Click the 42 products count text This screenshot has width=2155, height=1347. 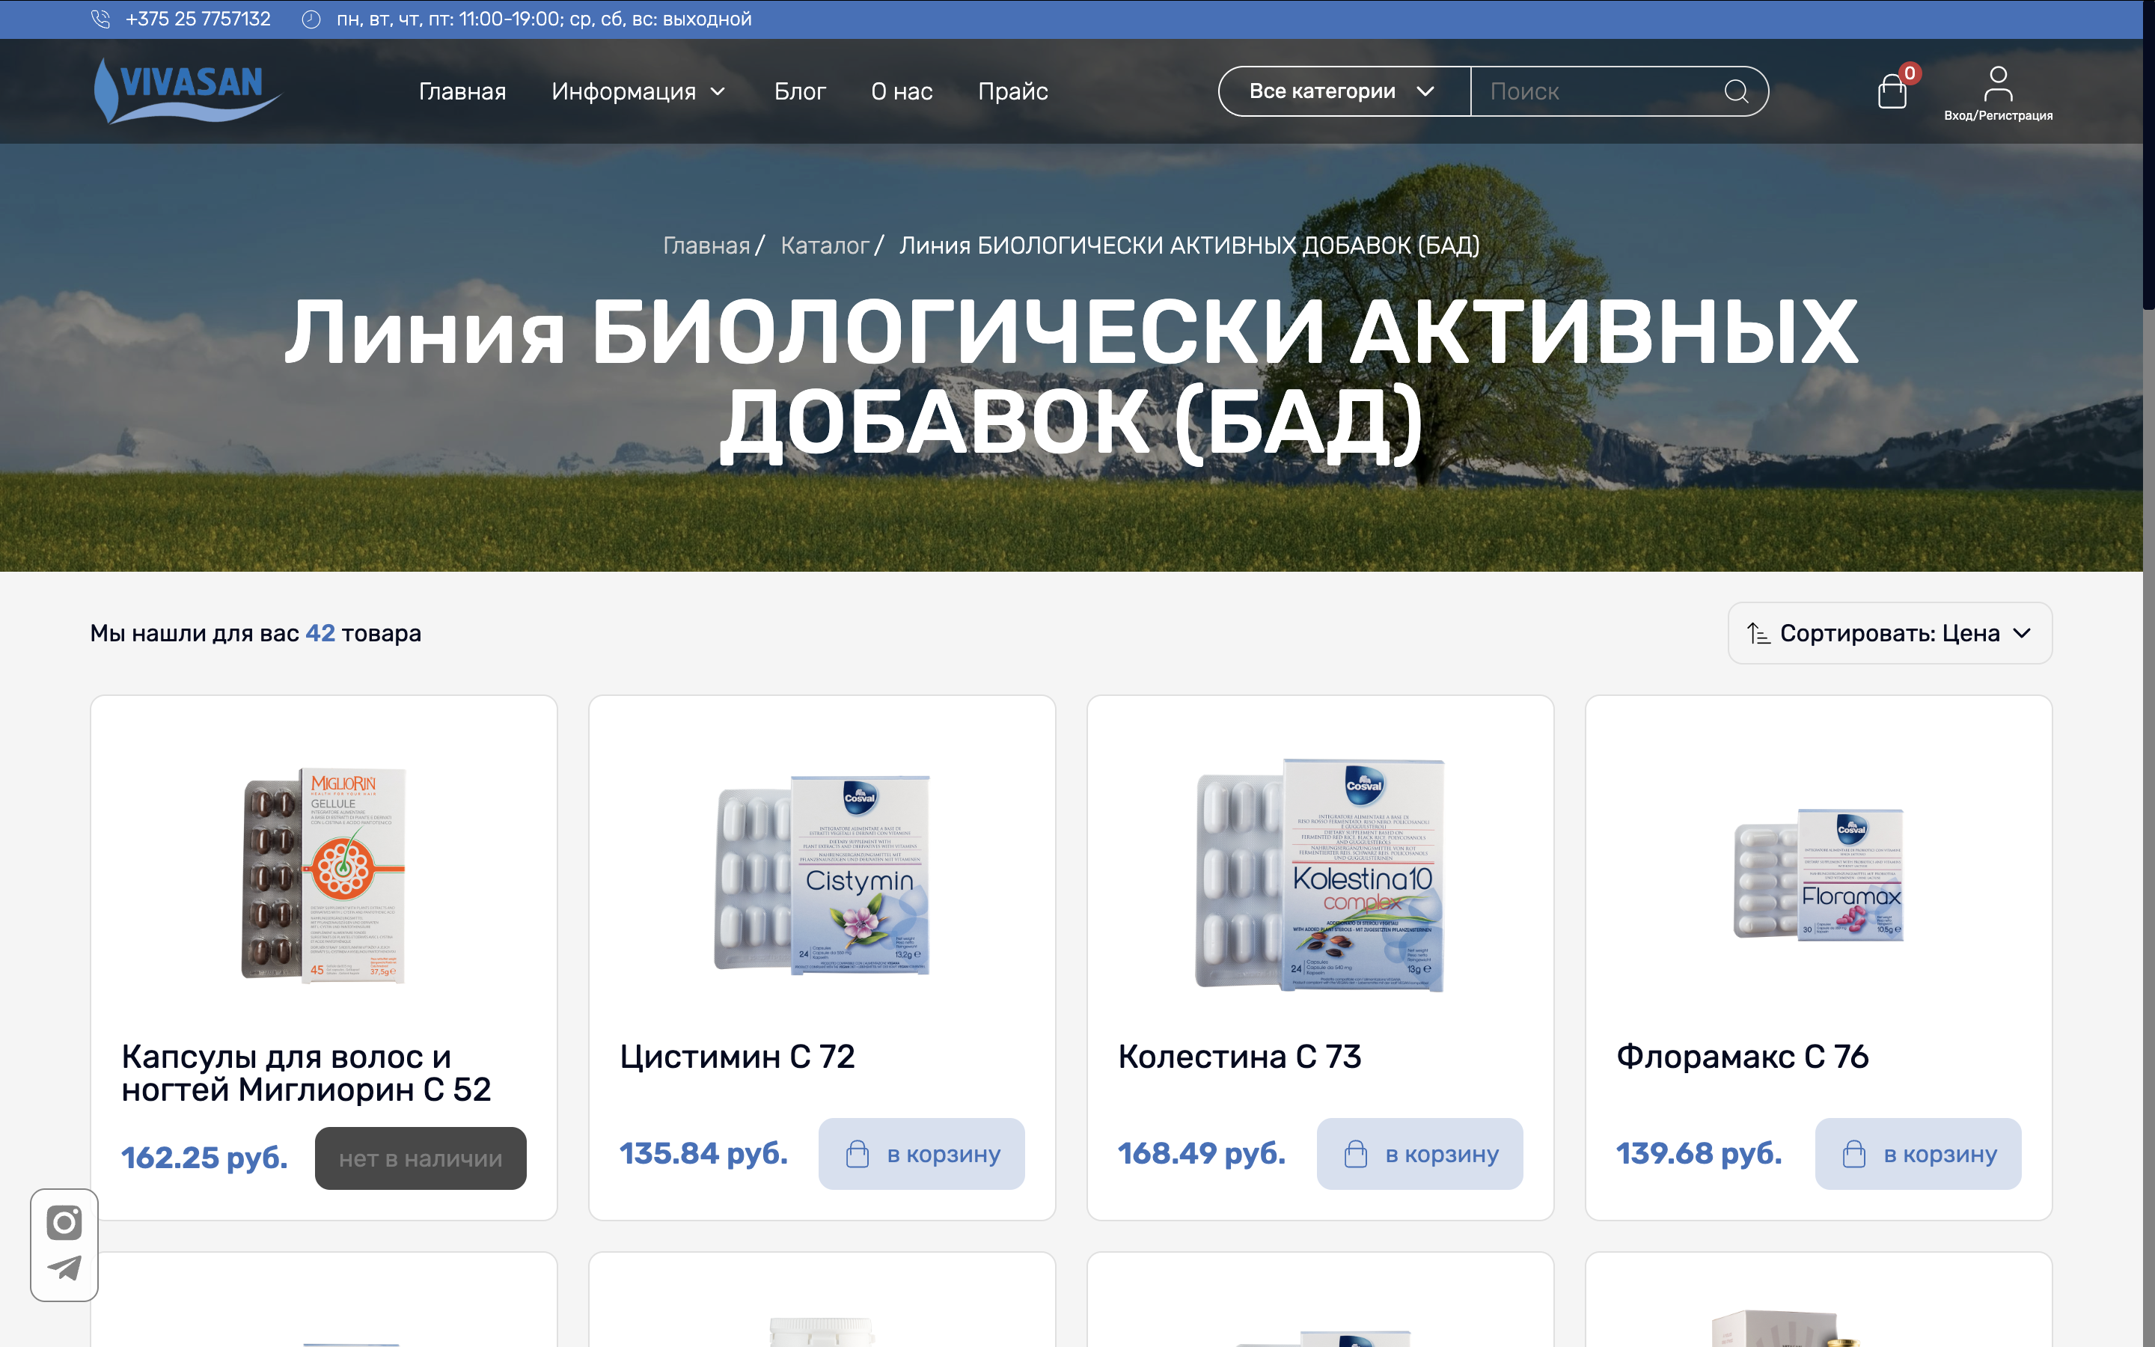coord(256,633)
